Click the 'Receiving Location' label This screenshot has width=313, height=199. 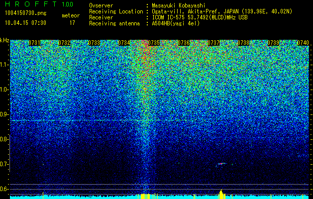(x=116, y=11)
